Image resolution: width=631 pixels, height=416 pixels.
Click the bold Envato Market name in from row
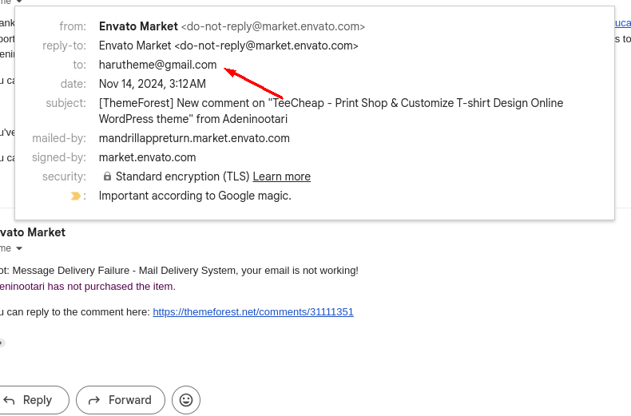click(138, 26)
